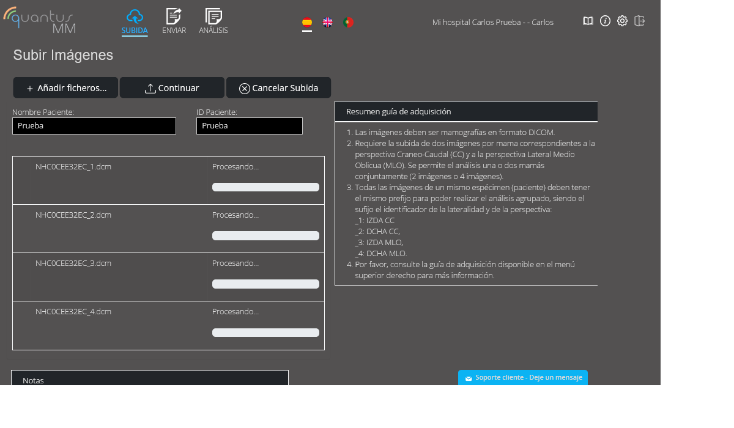Click the Notas panel header

click(150, 378)
